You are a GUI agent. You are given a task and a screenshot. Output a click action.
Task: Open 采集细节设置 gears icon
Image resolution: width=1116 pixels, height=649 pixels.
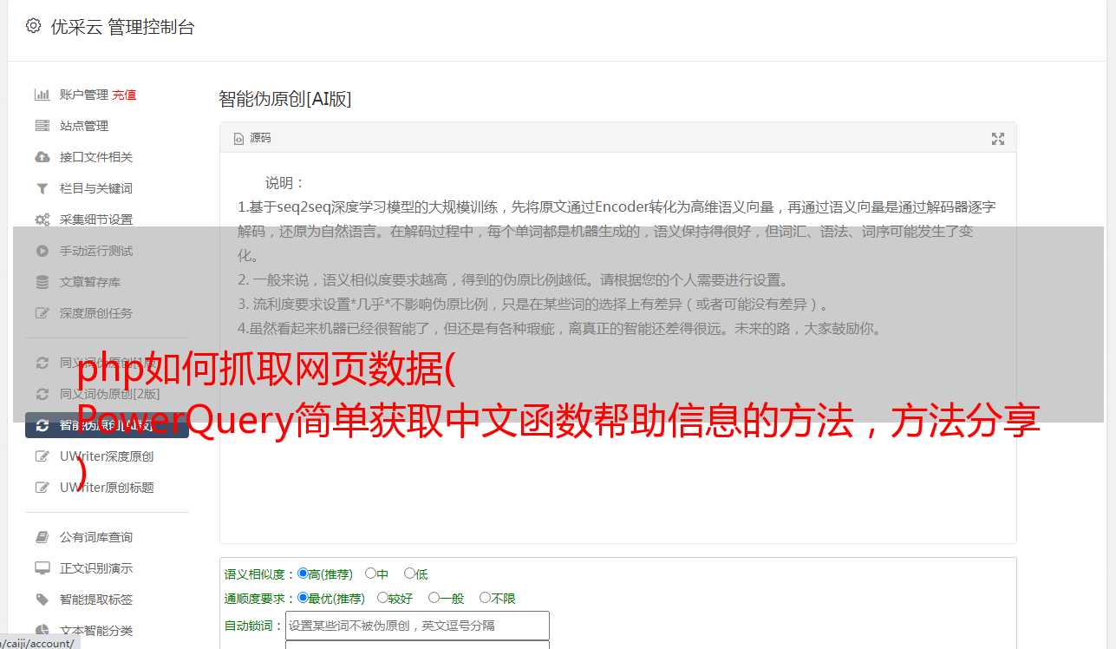(42, 220)
